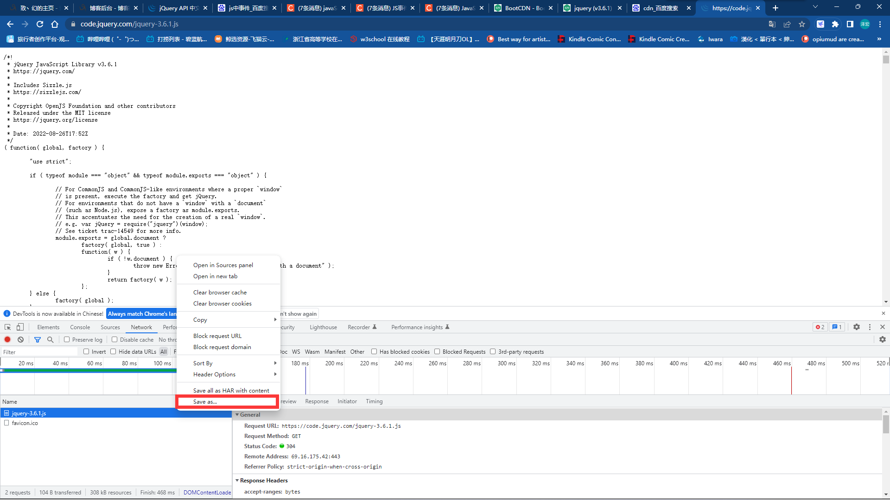
Task: Choose Save as... from context menu
Action: [228, 401]
